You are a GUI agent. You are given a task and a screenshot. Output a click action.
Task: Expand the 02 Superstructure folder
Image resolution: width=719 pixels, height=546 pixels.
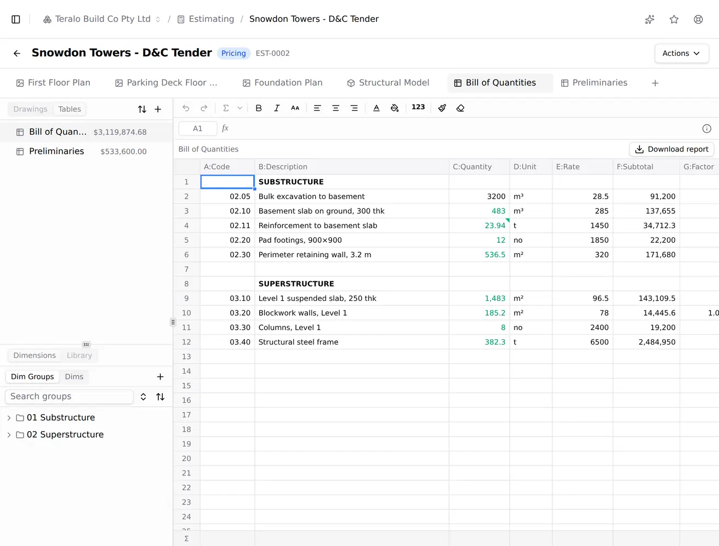9,434
